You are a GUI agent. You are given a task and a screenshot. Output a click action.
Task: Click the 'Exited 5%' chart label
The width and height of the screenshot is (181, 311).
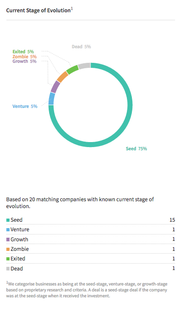click(x=23, y=51)
